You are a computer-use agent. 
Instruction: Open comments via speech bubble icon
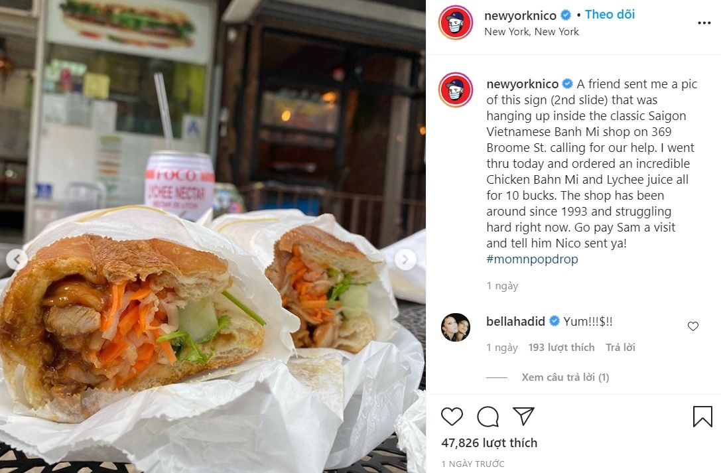point(488,417)
